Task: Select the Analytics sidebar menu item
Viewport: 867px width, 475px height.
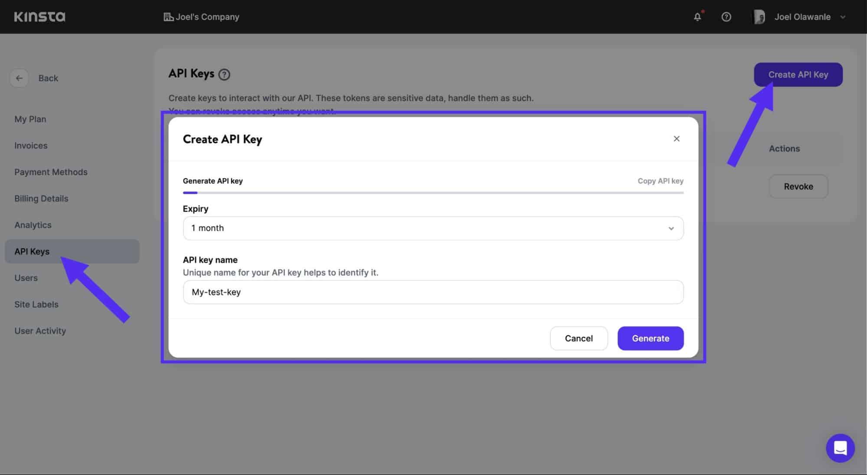Action: 33,224
